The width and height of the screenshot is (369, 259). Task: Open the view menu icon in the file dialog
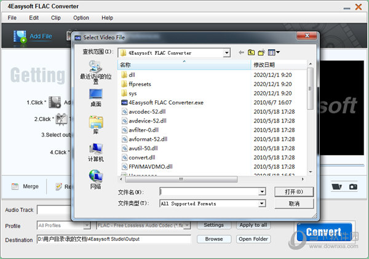tap(274, 52)
